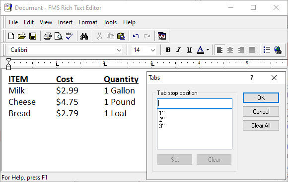The width and height of the screenshot is (288, 182).
Task: Click the scissors Cut icon
Action: 99,36
